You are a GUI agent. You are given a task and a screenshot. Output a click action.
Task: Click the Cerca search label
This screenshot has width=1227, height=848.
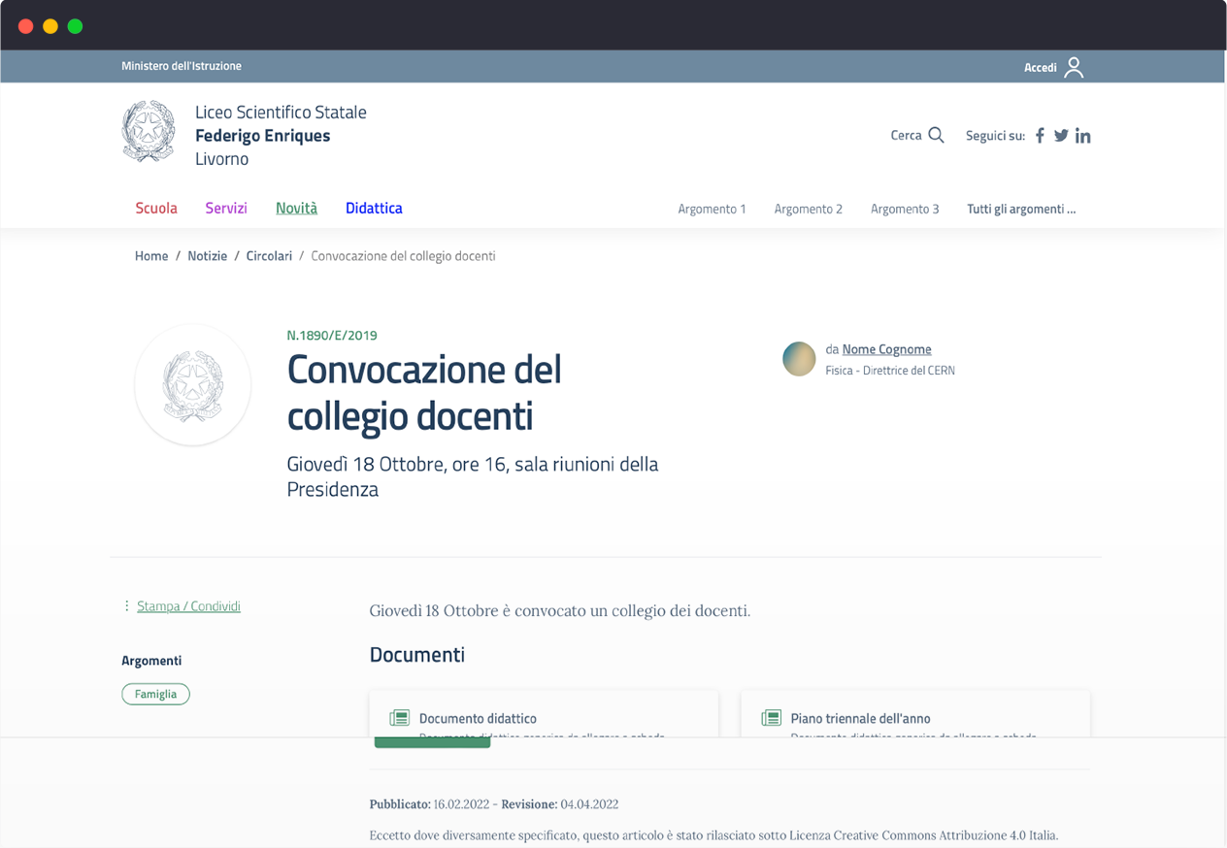pyautogui.click(x=906, y=136)
